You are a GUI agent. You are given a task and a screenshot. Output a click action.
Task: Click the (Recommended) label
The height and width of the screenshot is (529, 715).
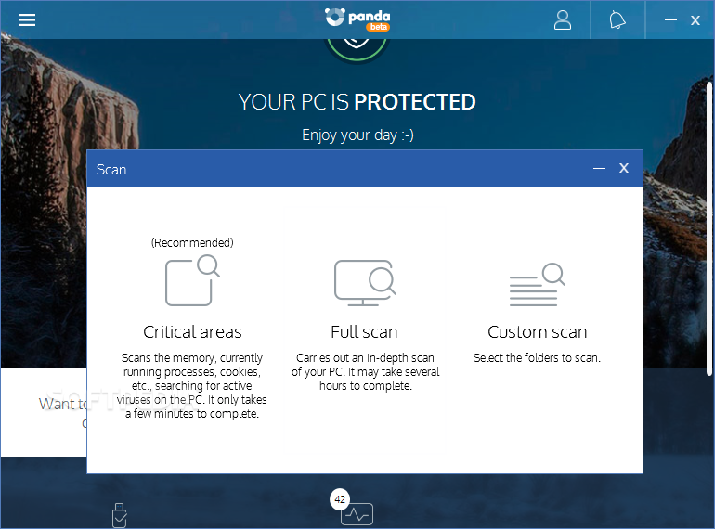192,243
